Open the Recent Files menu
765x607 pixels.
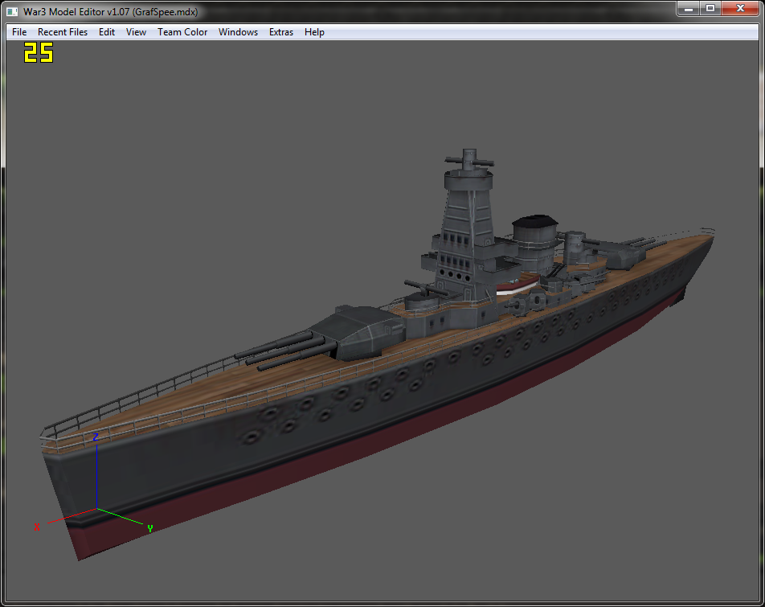(x=63, y=32)
